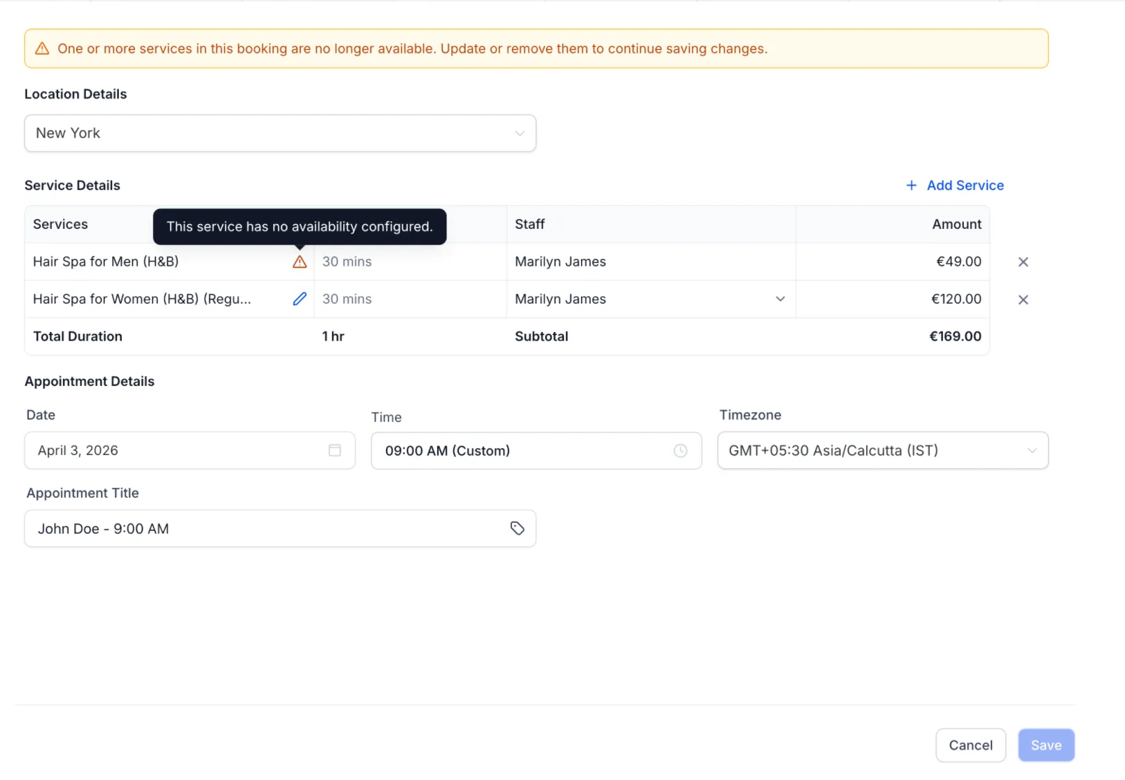Open Add Service

964,185
